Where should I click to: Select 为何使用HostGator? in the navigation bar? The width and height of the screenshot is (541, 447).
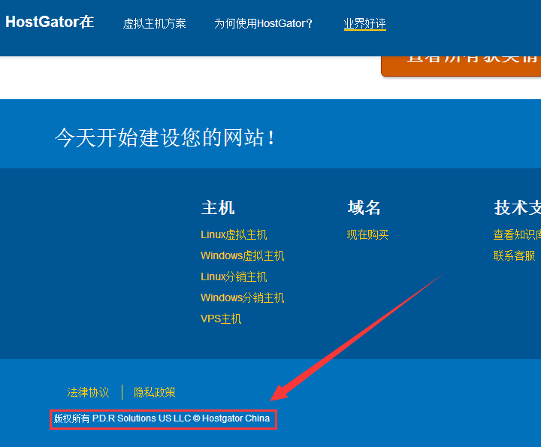[264, 23]
